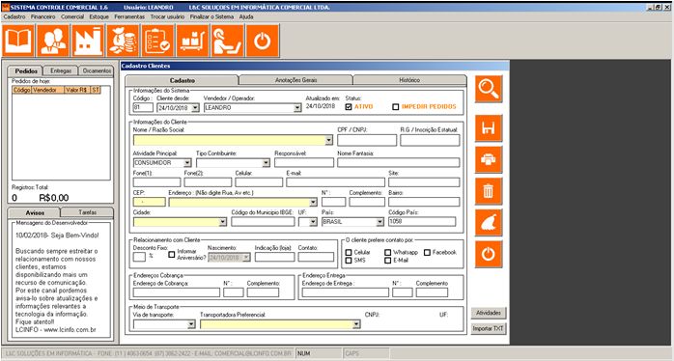Click Trocar usuário in menu bar
The height and width of the screenshot is (361, 674).
[x=167, y=16]
